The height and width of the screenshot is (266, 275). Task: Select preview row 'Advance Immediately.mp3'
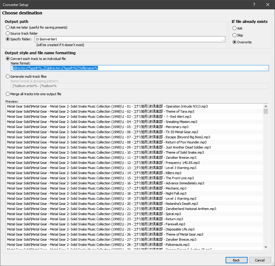tap(134, 183)
